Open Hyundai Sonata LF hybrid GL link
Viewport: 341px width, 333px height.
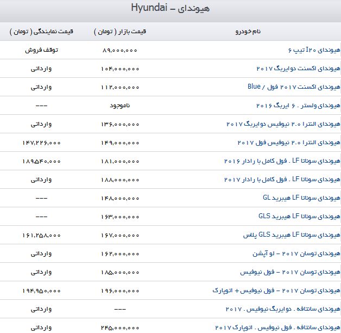(301, 198)
